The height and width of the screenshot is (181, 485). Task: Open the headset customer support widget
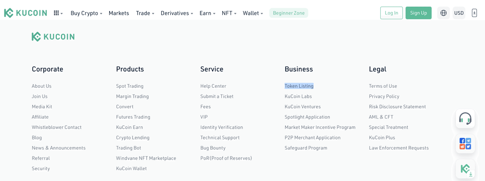point(465,118)
